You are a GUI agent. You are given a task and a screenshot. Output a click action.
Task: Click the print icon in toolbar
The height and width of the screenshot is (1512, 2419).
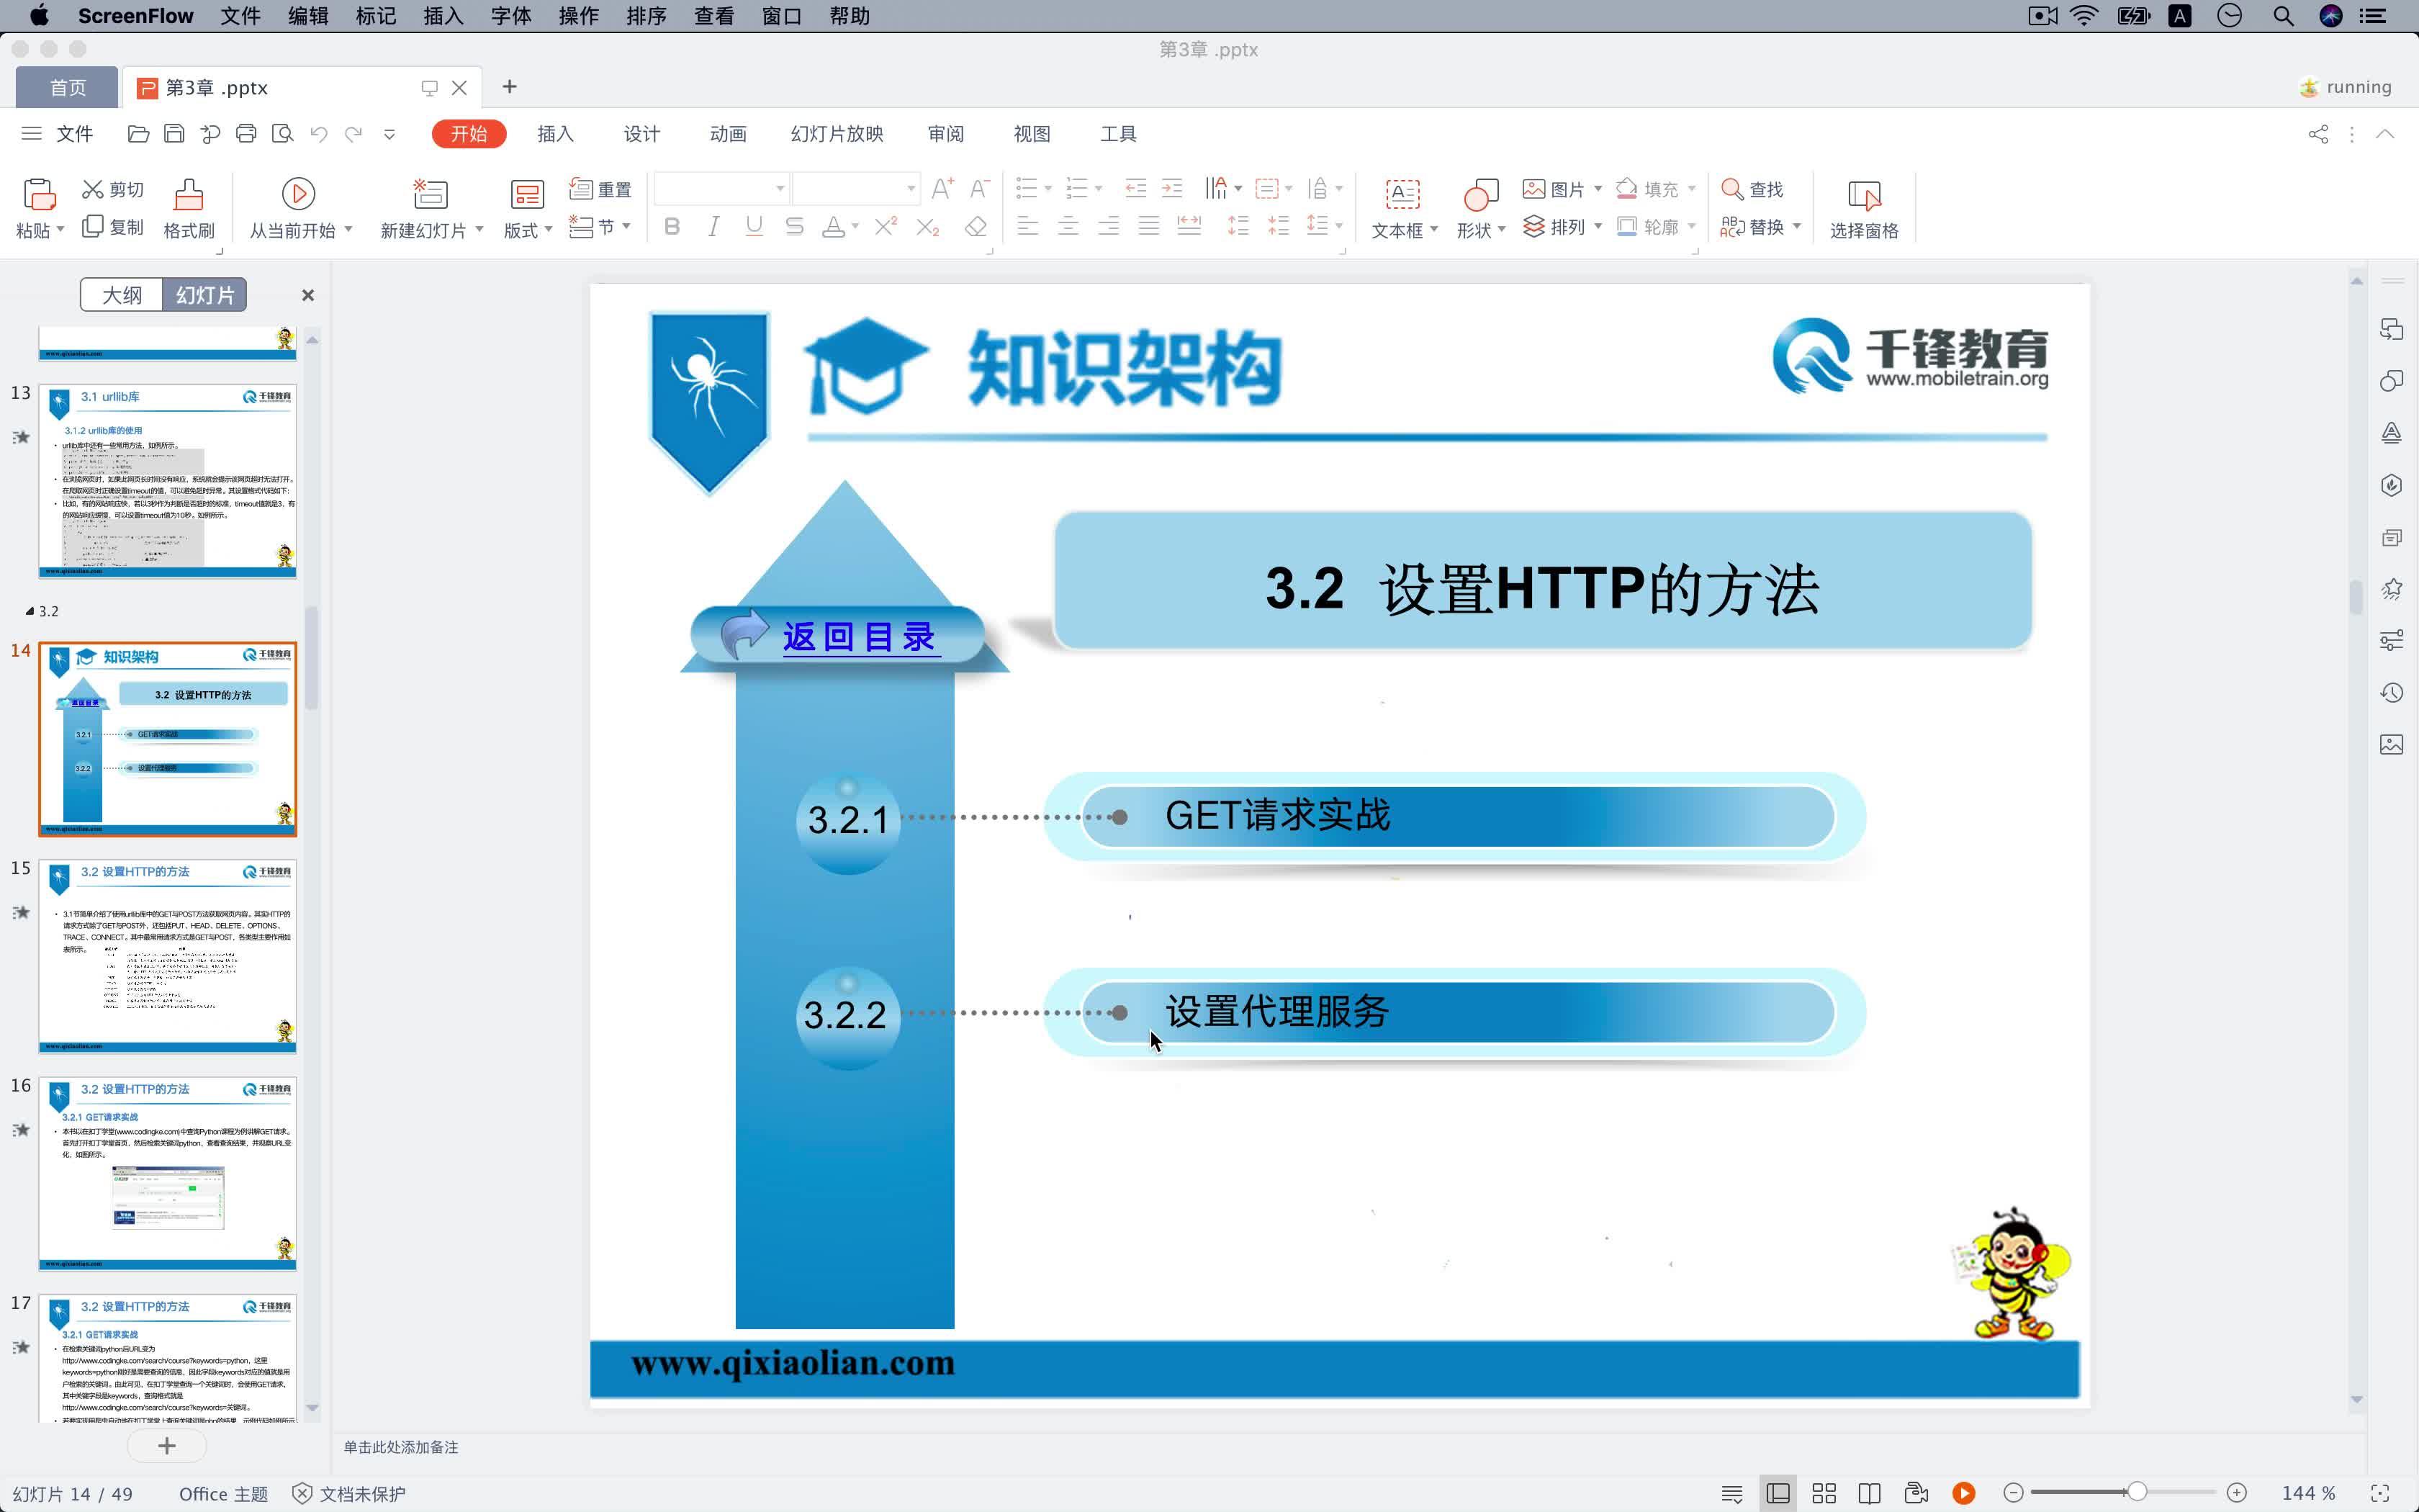(x=246, y=134)
